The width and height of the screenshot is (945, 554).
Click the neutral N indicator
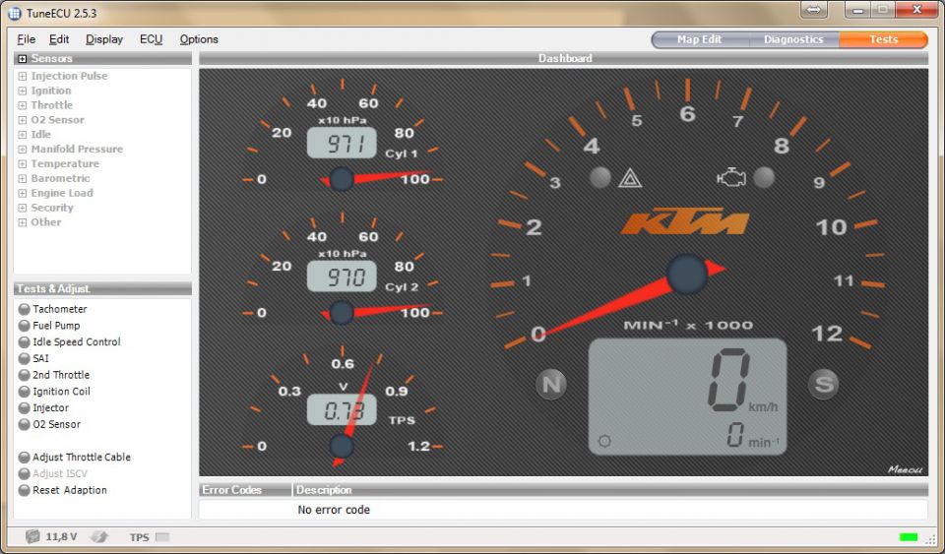(551, 384)
